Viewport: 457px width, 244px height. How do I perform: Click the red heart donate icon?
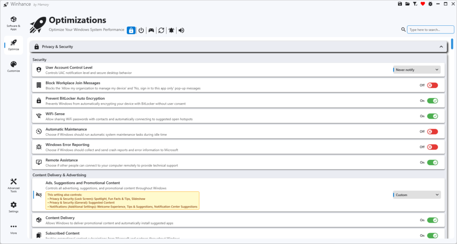click(x=423, y=4)
